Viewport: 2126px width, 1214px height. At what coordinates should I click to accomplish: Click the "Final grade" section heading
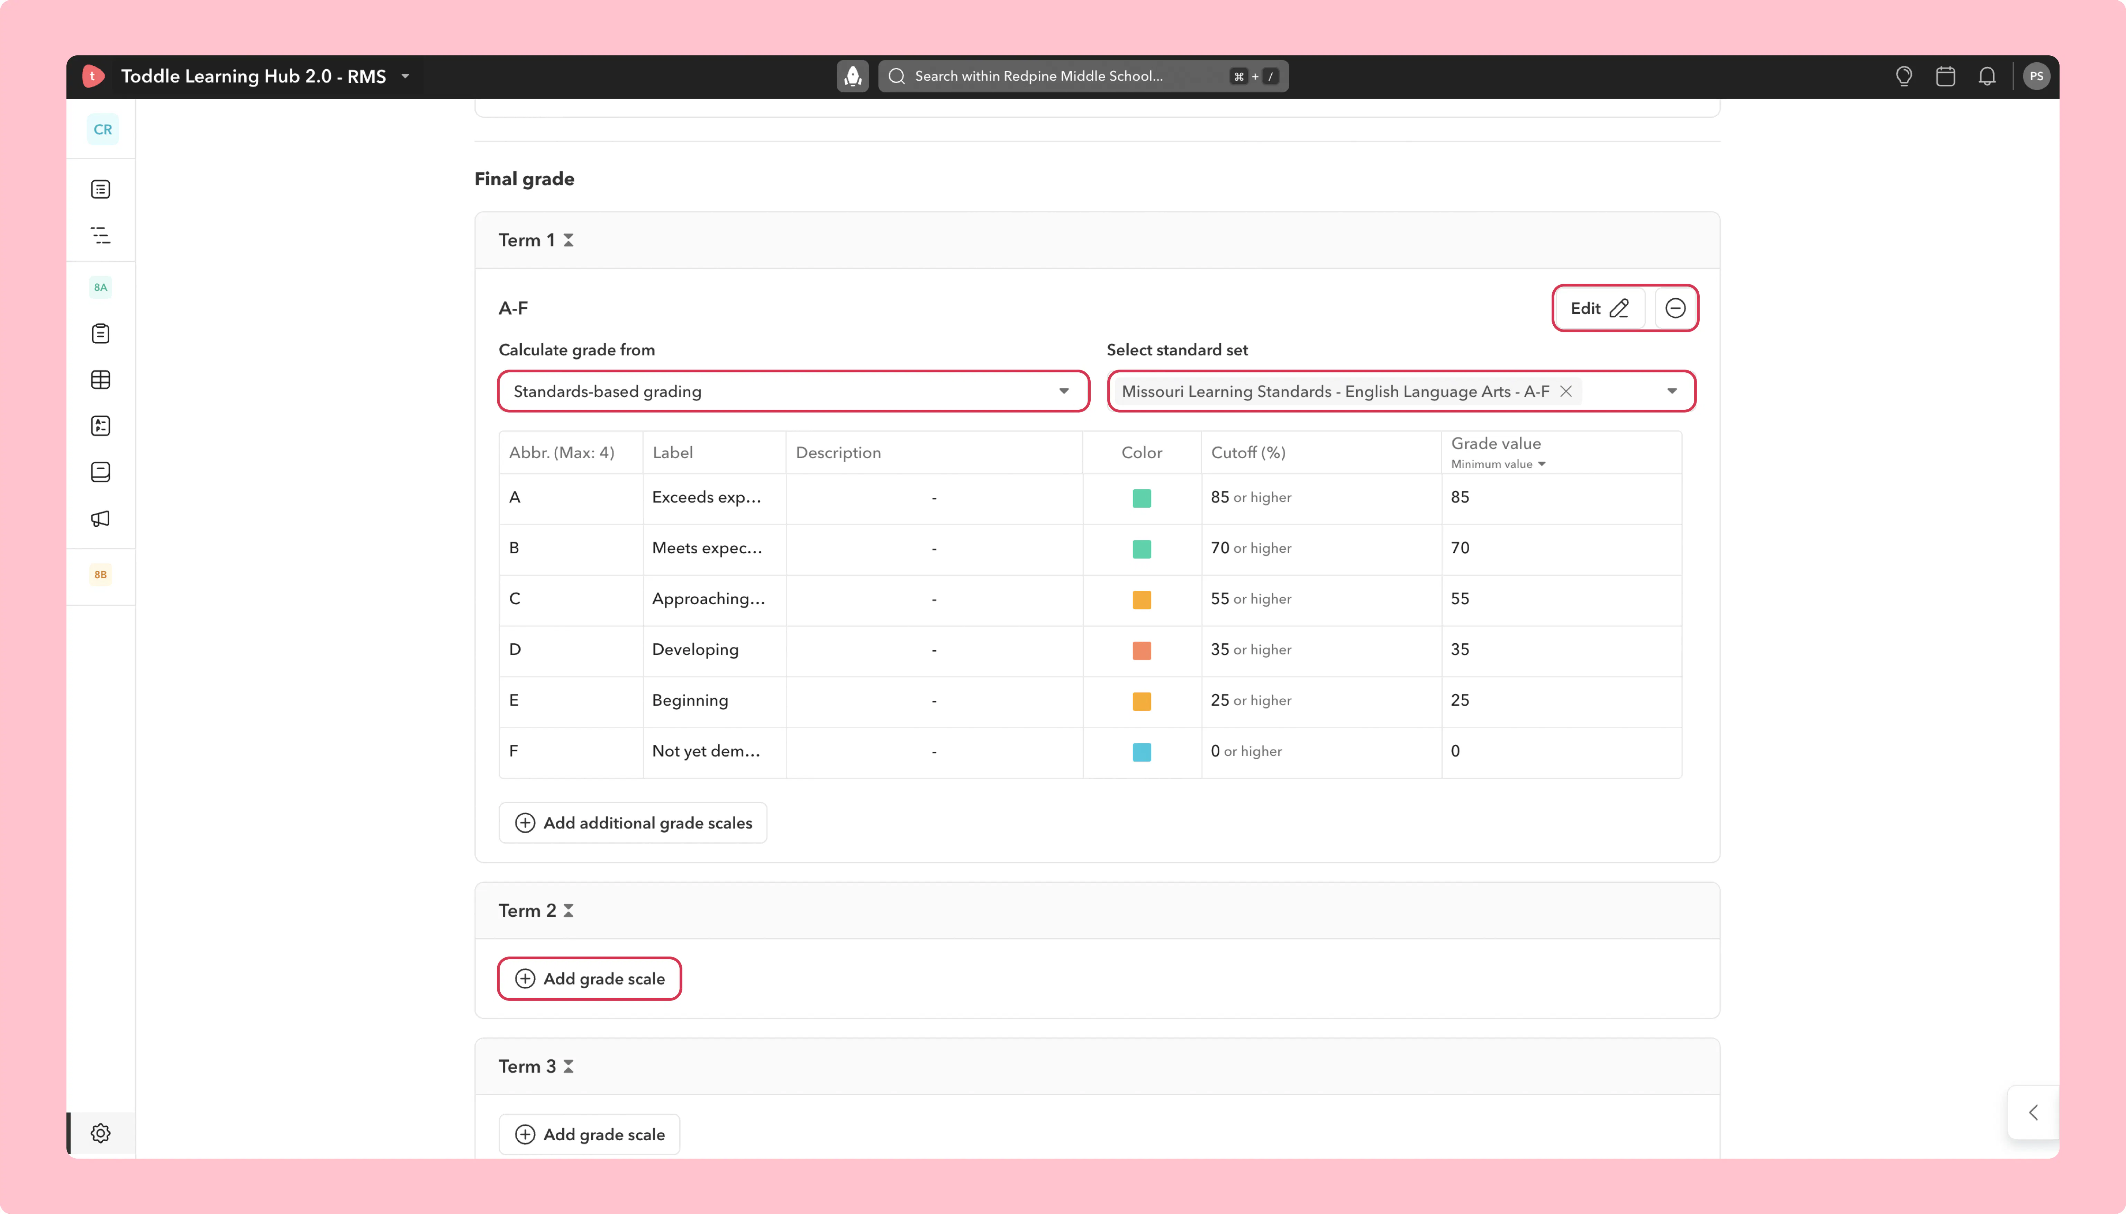pos(525,179)
